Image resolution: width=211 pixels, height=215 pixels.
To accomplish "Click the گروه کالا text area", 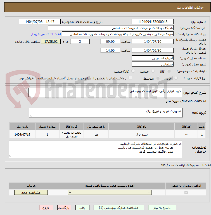I will (106, 113).
